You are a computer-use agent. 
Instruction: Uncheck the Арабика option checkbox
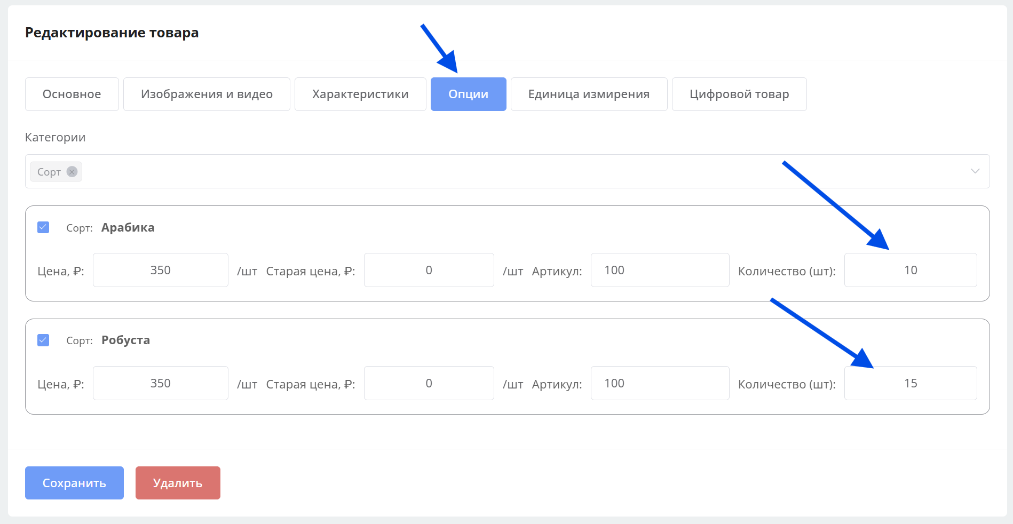43,227
